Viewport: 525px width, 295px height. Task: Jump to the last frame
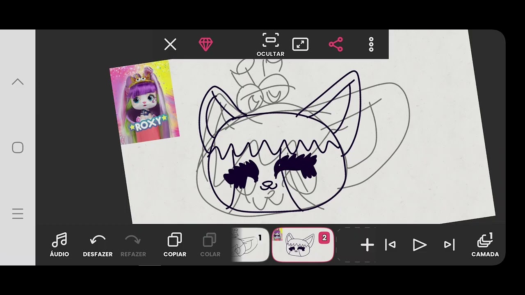click(x=450, y=245)
